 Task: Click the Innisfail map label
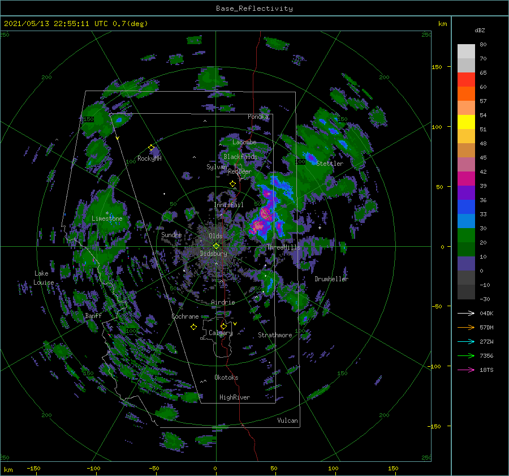click(x=228, y=205)
